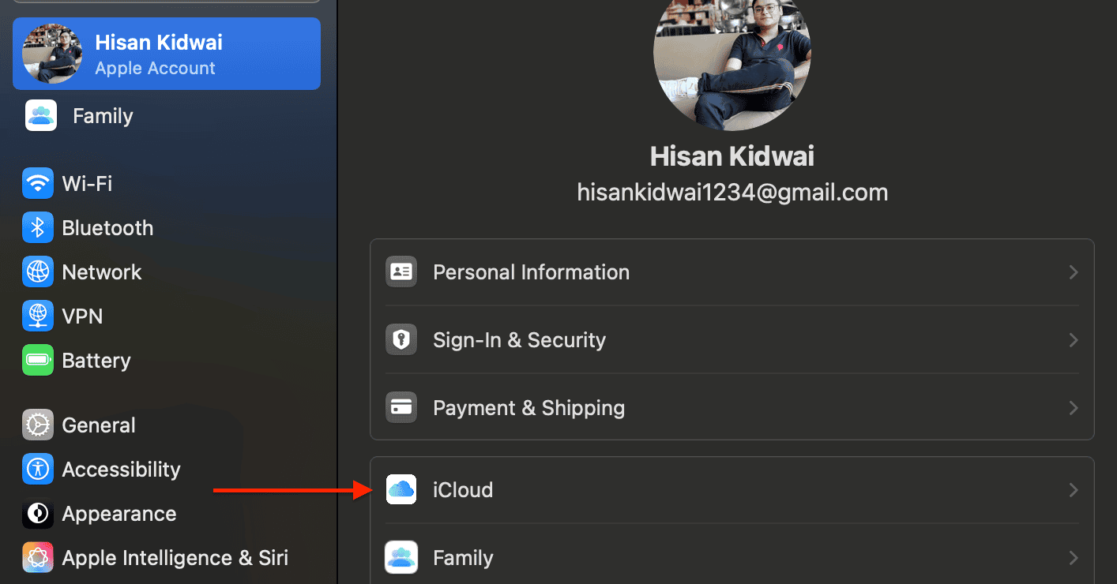
Task: Open Family settings label in main pane
Action: point(463,558)
